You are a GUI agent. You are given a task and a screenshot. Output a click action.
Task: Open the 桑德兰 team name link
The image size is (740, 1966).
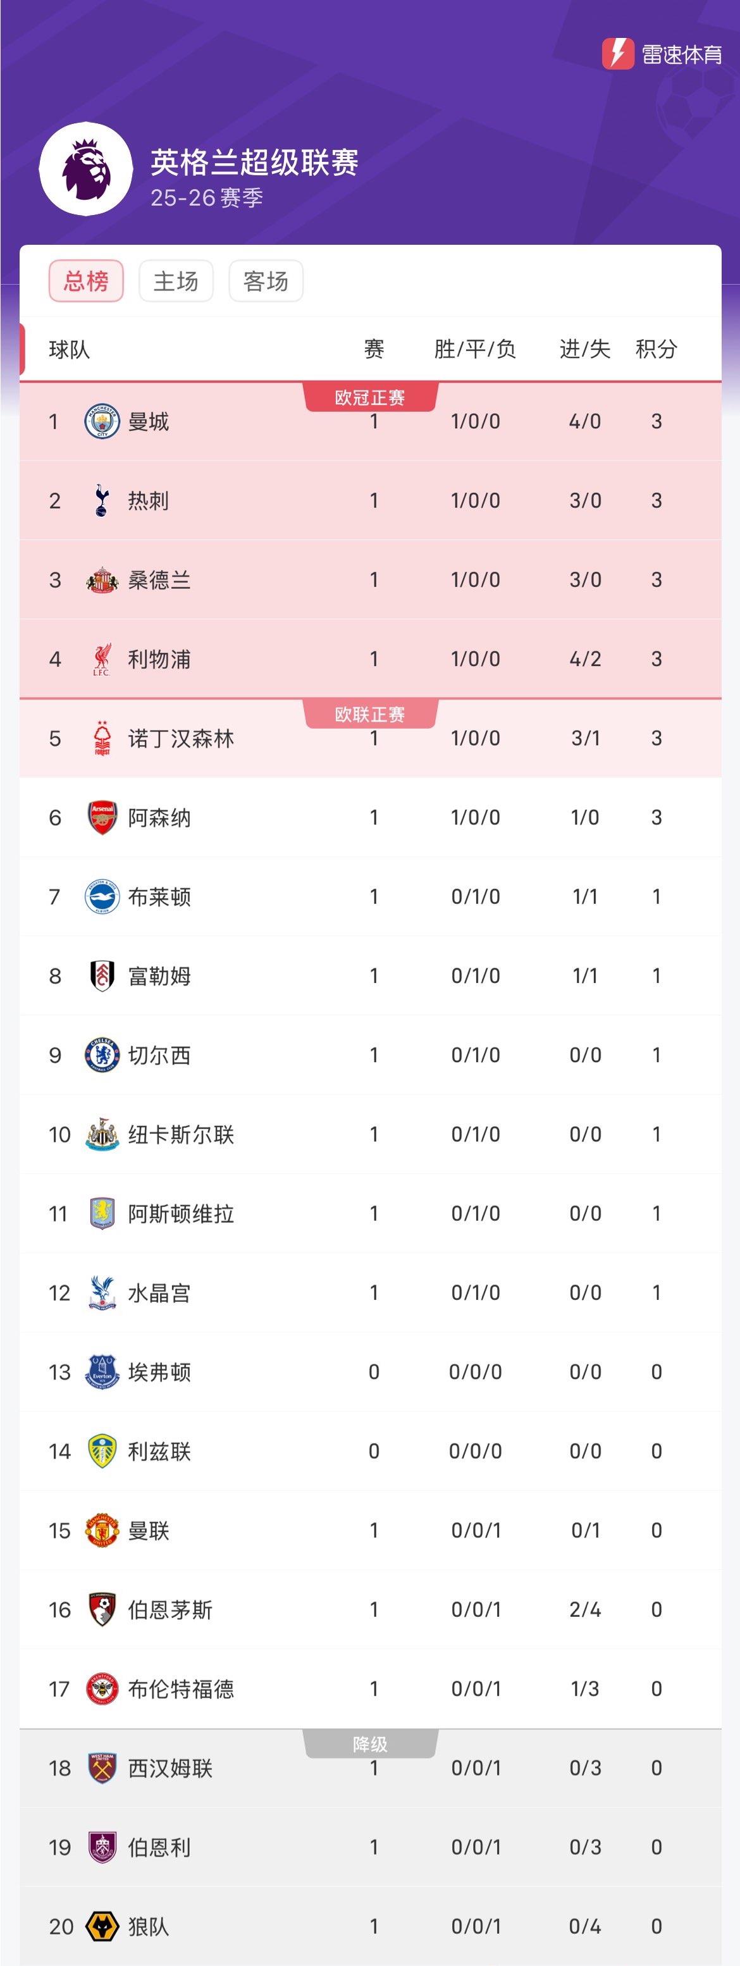(159, 580)
